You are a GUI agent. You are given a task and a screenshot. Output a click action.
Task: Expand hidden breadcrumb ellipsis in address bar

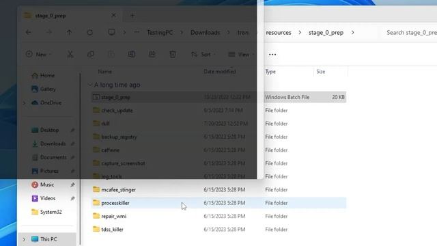tap(137, 32)
